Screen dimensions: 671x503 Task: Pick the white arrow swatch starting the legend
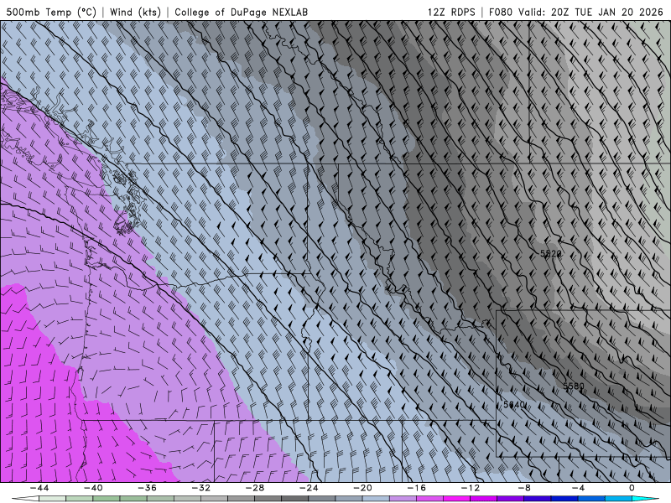(x=25, y=499)
